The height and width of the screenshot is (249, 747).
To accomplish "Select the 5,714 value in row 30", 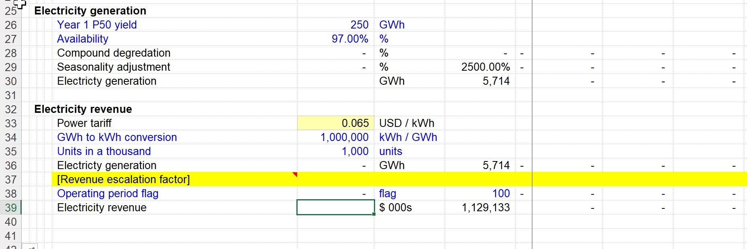I will pos(496,81).
